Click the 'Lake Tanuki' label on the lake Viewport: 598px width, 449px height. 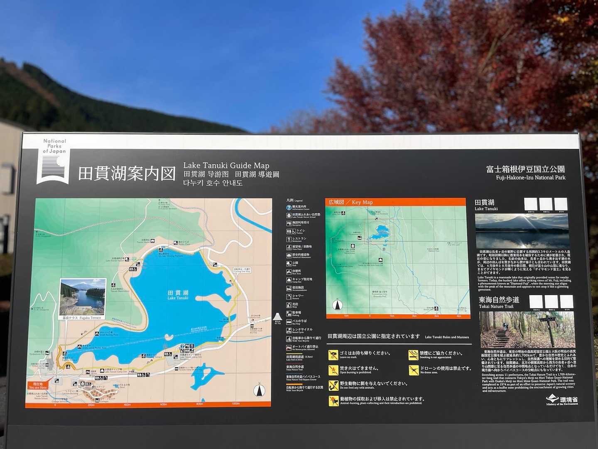[x=178, y=295]
